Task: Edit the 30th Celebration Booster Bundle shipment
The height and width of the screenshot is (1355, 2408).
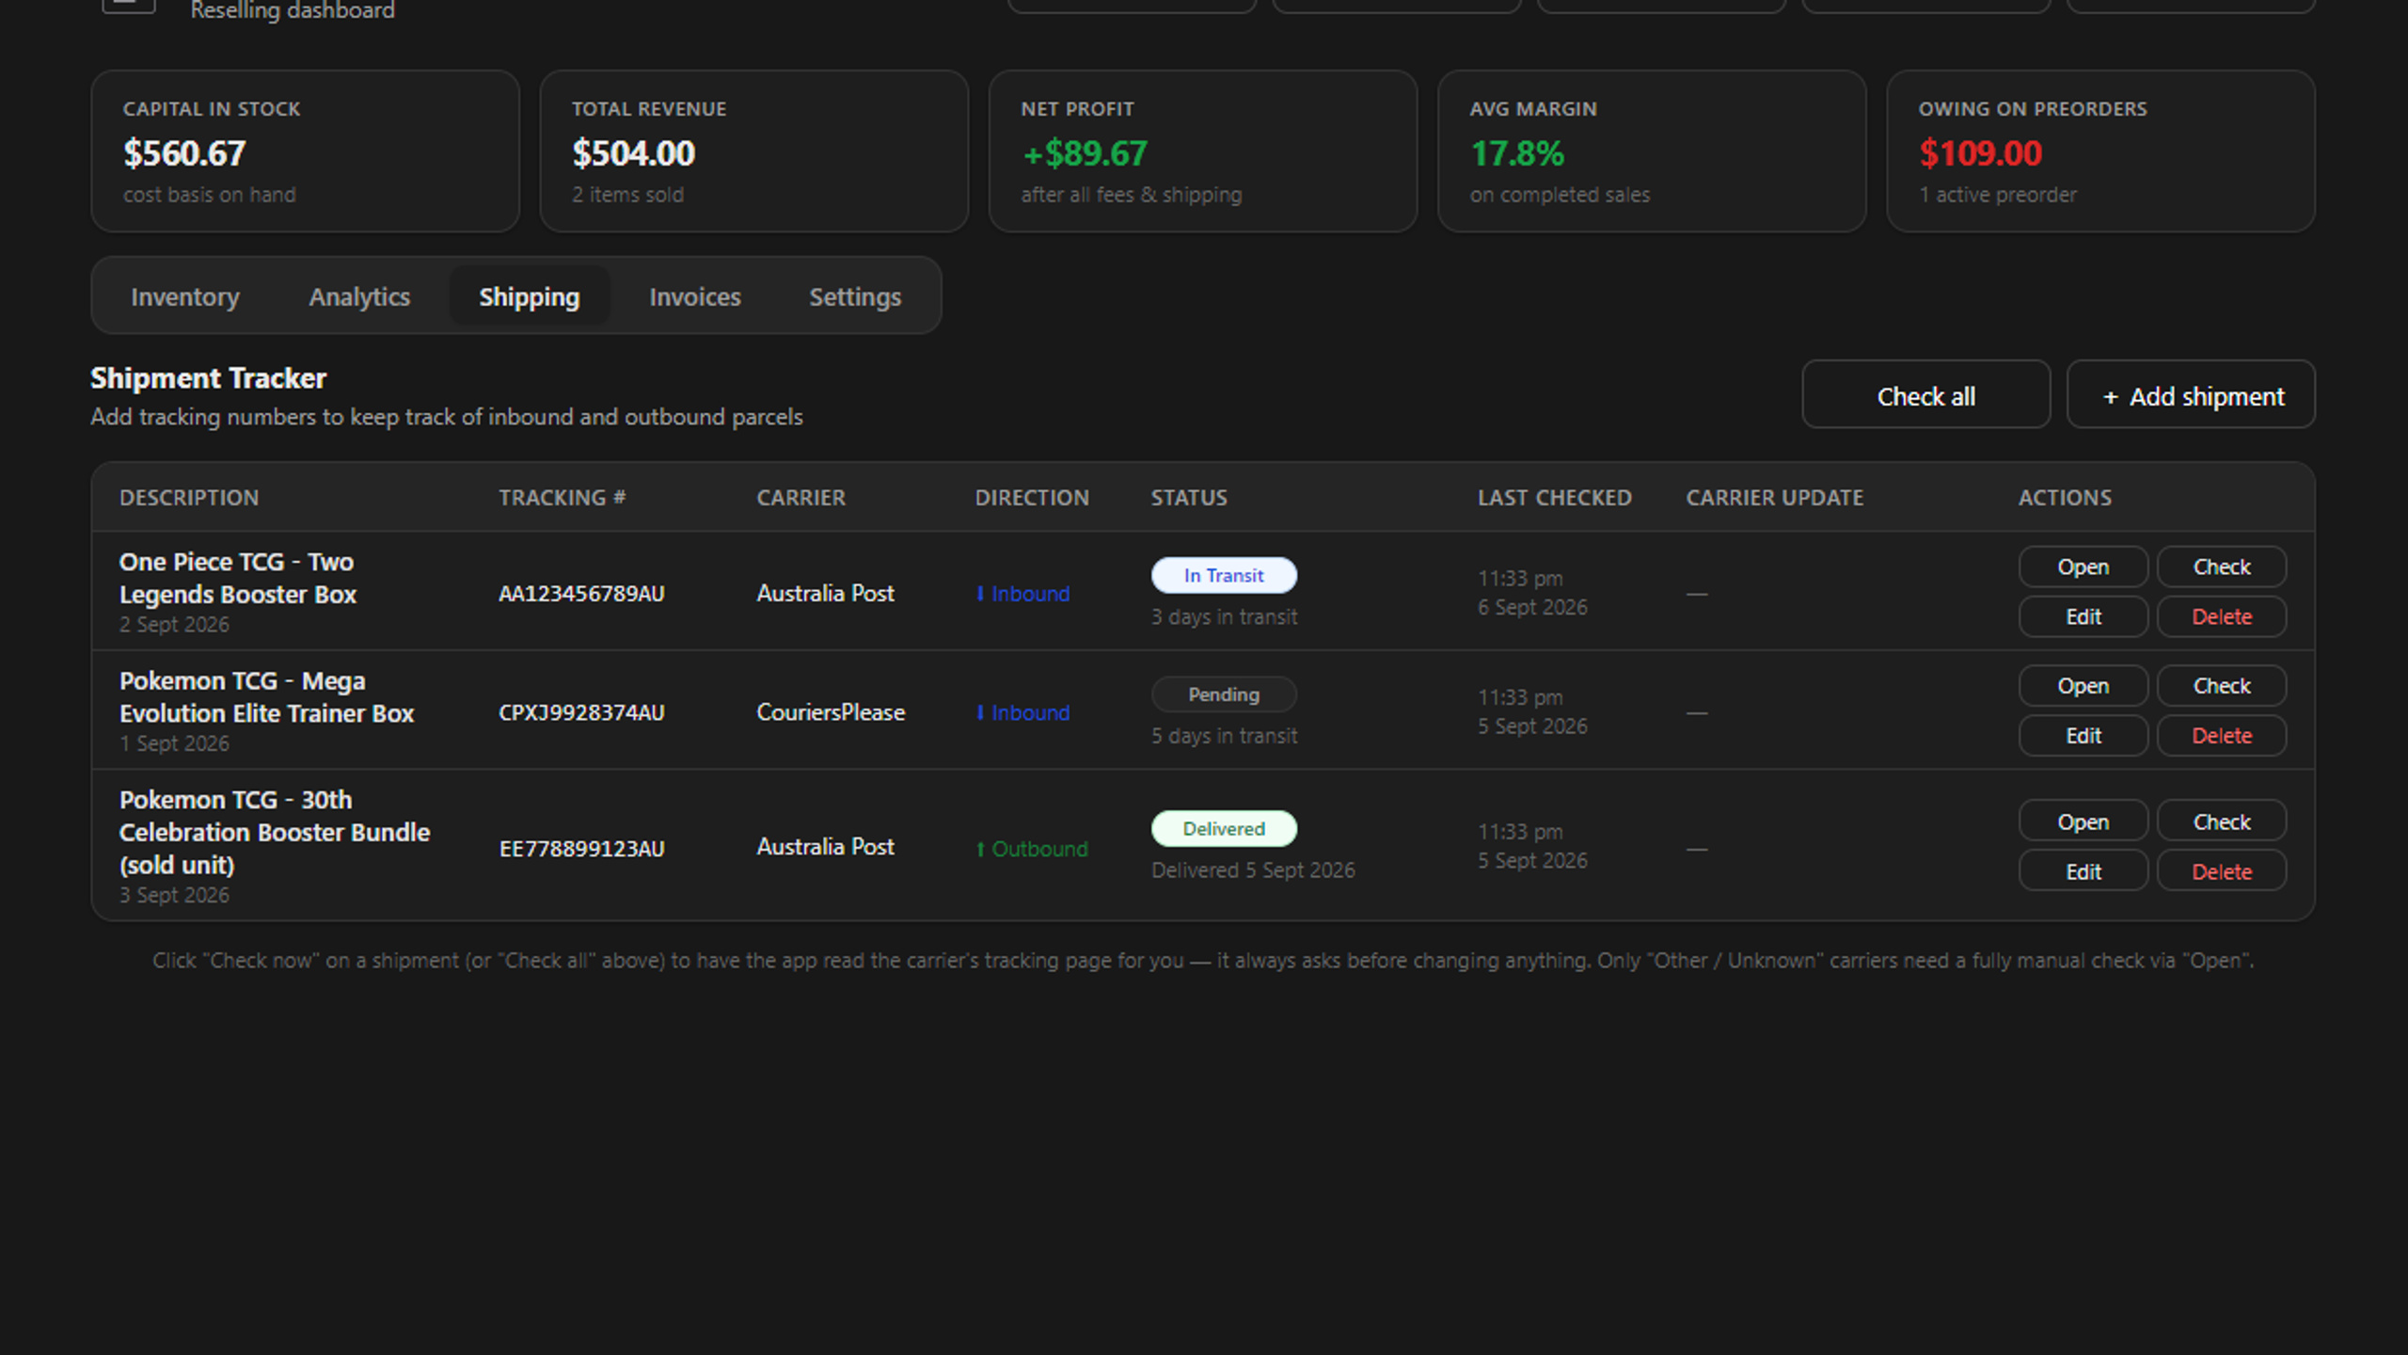Action: pyautogui.click(x=2083, y=871)
